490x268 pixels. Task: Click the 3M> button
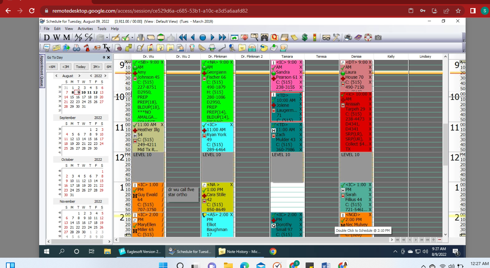pos(96,67)
